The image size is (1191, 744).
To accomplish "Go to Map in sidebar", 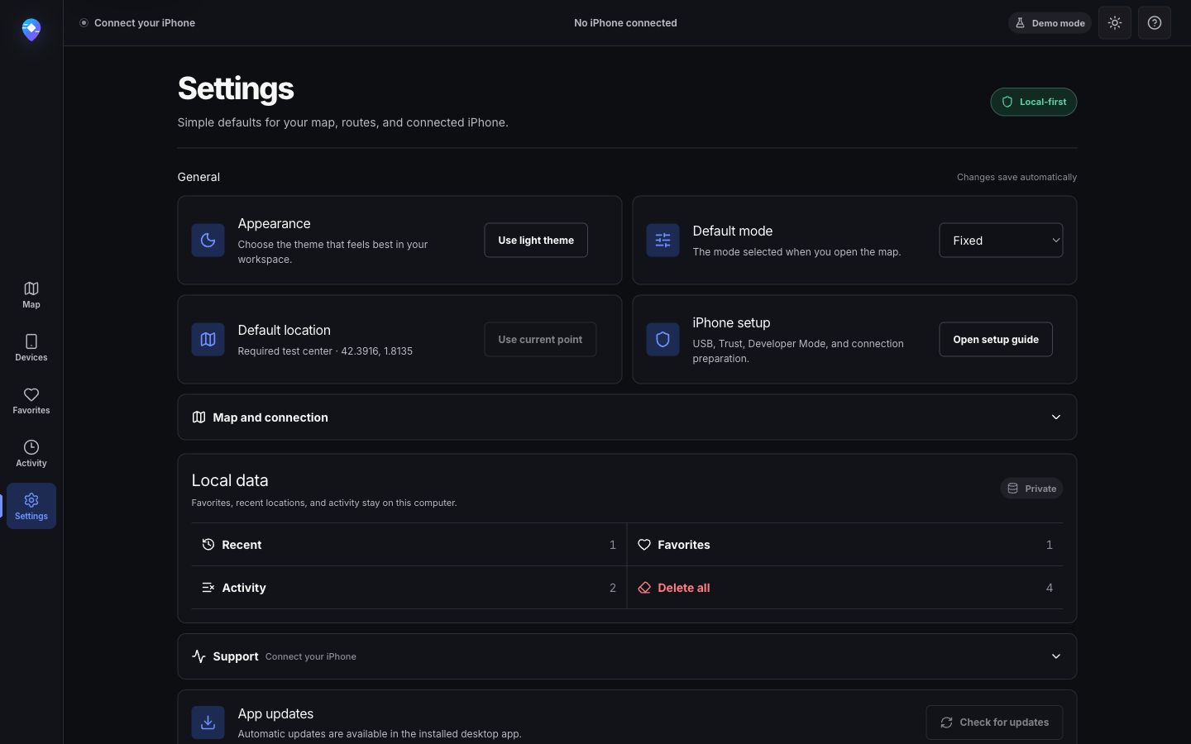I will tap(31, 294).
